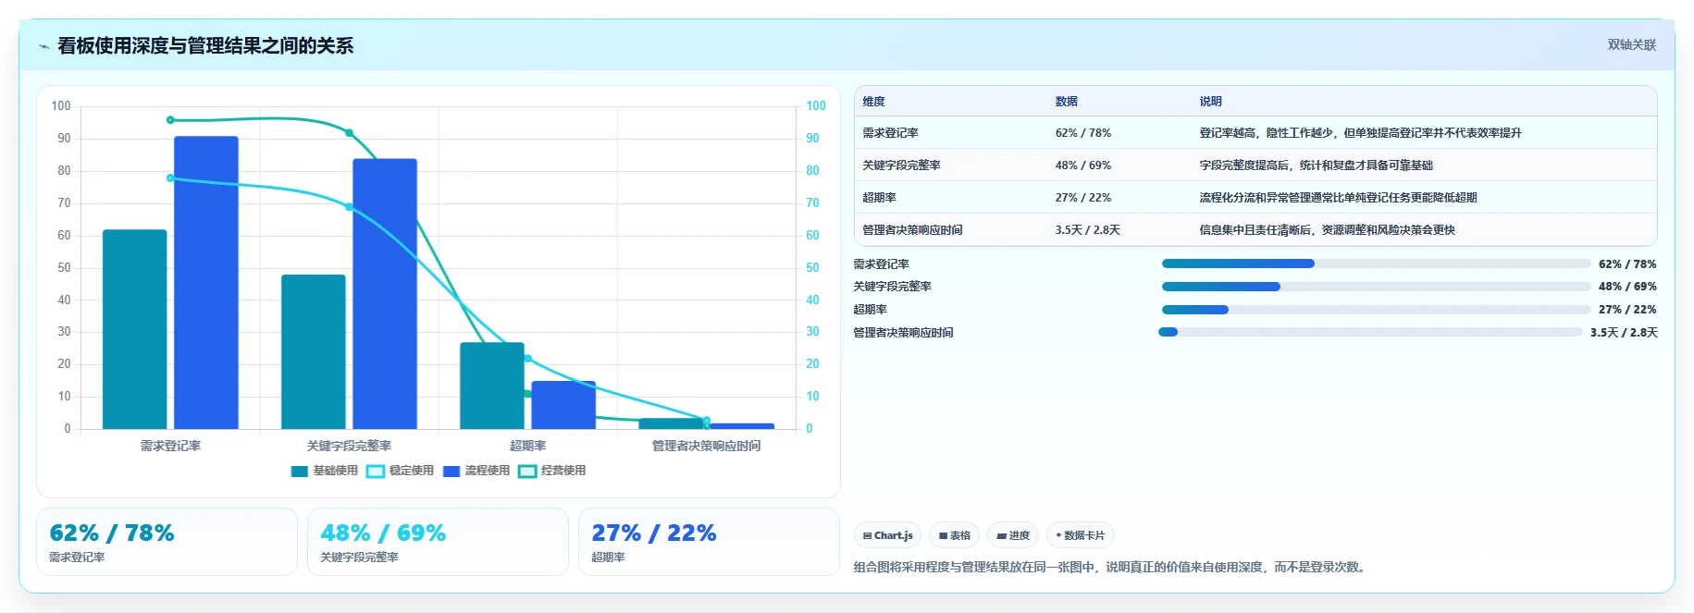Click the blue 流程使用 bar for 关键字段完整率
The image size is (1694, 613).
pyautogui.click(x=385, y=294)
